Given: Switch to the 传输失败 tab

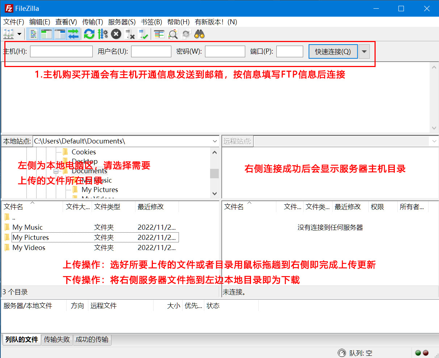Looking at the screenshot, I should [x=57, y=340].
